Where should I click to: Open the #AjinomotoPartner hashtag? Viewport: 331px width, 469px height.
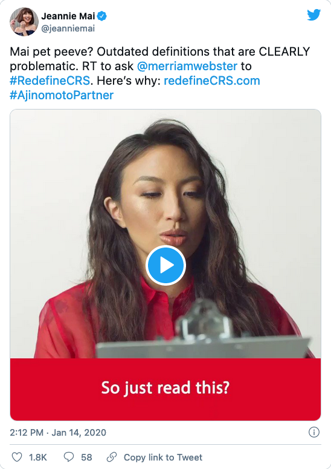coord(62,95)
